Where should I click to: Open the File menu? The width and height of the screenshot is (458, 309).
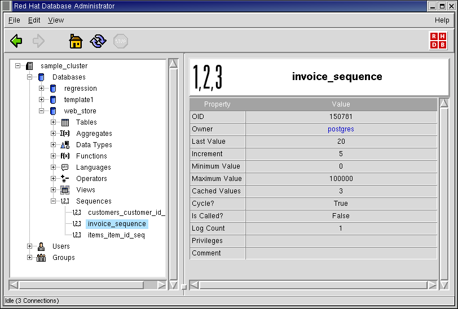coord(14,20)
